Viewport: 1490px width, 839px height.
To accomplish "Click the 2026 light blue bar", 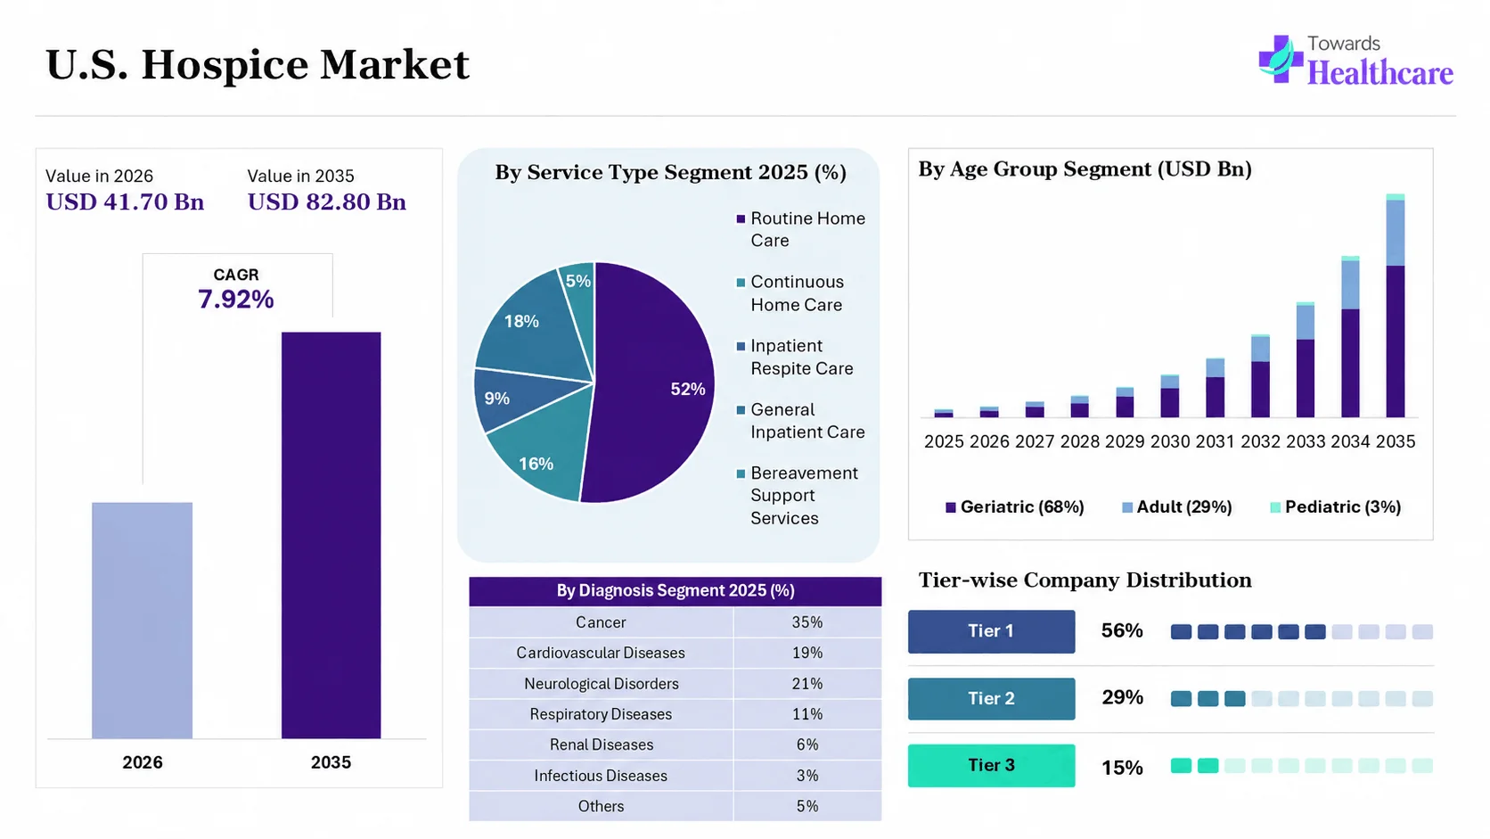I will click(142, 621).
